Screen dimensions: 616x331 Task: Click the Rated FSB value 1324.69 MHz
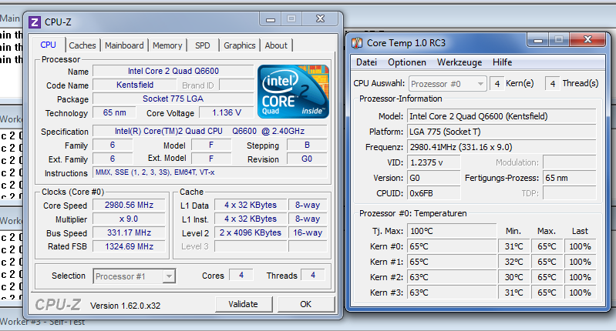pyautogui.click(x=129, y=246)
